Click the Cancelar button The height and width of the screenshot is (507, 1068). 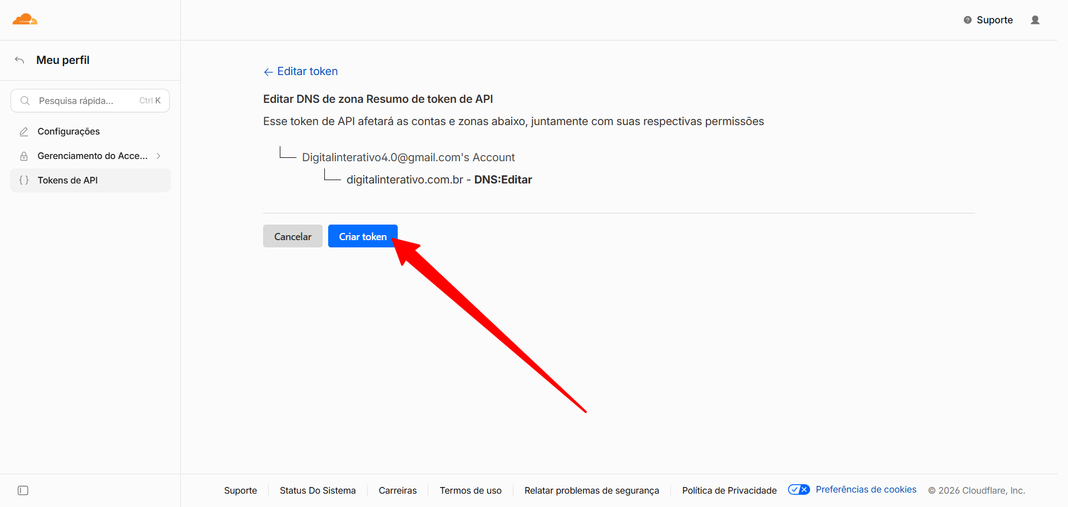tap(293, 236)
